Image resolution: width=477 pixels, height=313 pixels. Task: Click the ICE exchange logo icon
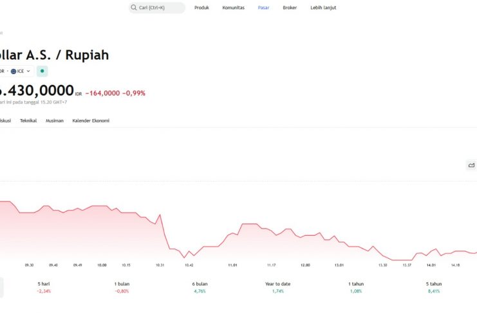[14, 71]
